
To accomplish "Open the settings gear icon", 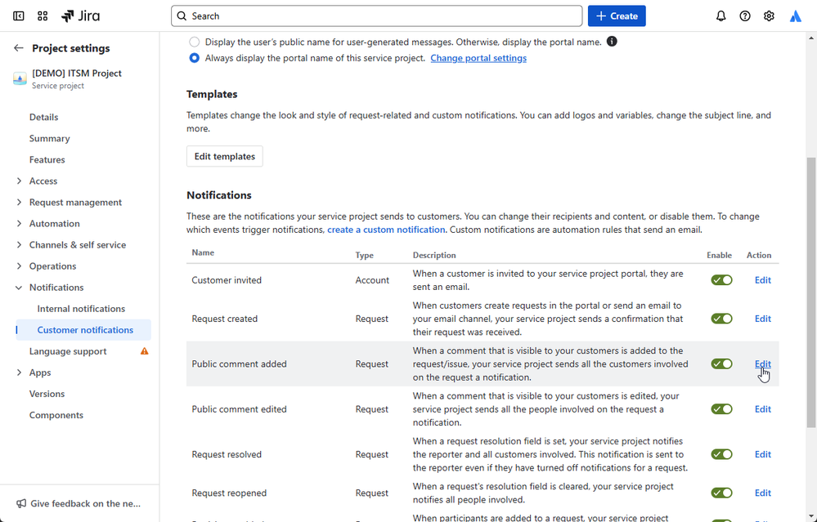I will [769, 16].
